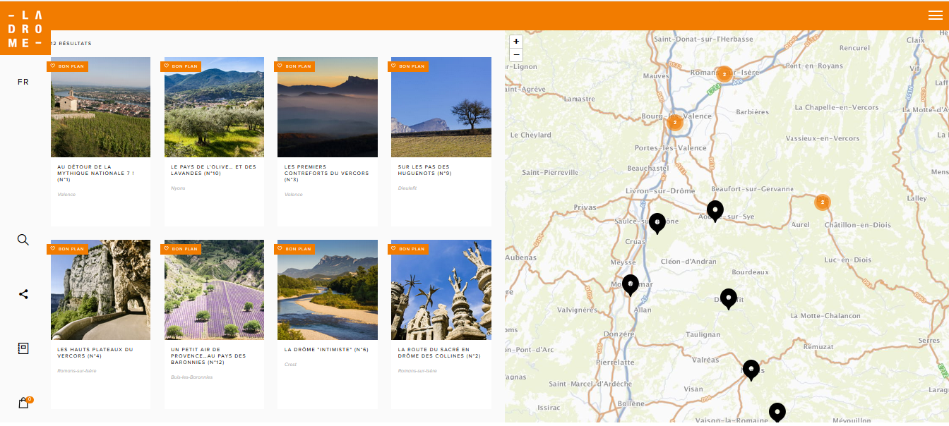Click Bon Plan badge on hauts plateaux card
949x426 pixels.
click(67, 249)
